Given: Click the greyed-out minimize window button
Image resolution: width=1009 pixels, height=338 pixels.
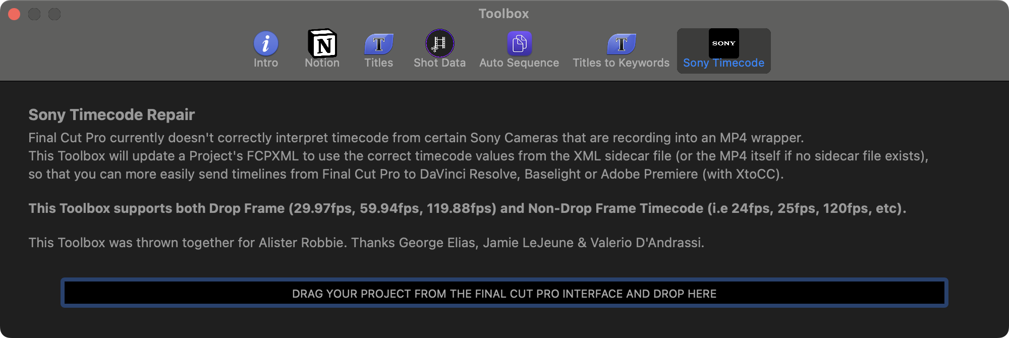Looking at the screenshot, I should tap(34, 14).
